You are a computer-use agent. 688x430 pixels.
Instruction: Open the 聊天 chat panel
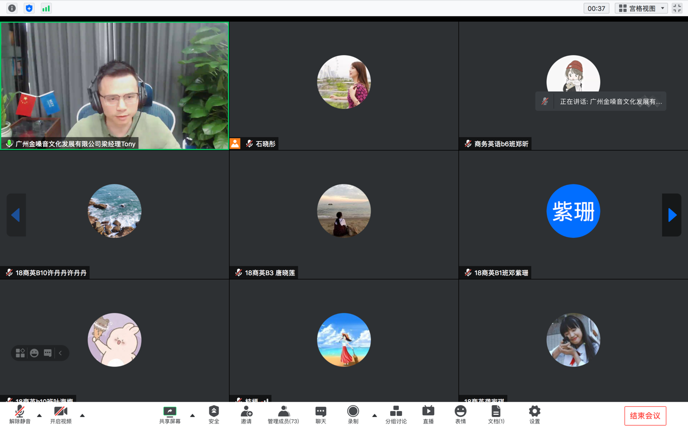point(321,415)
